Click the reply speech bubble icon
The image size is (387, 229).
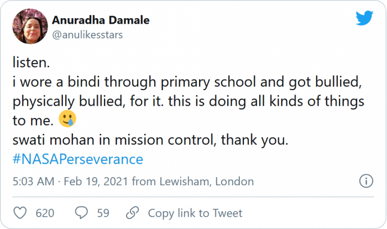[x=82, y=212]
